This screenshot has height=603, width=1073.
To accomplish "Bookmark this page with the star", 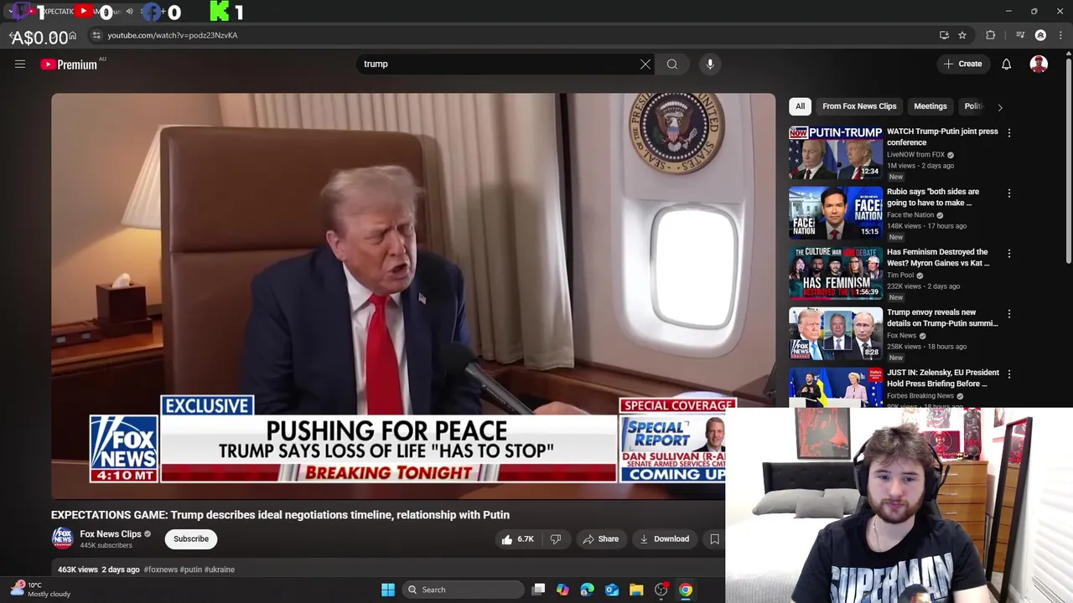I will click(962, 35).
